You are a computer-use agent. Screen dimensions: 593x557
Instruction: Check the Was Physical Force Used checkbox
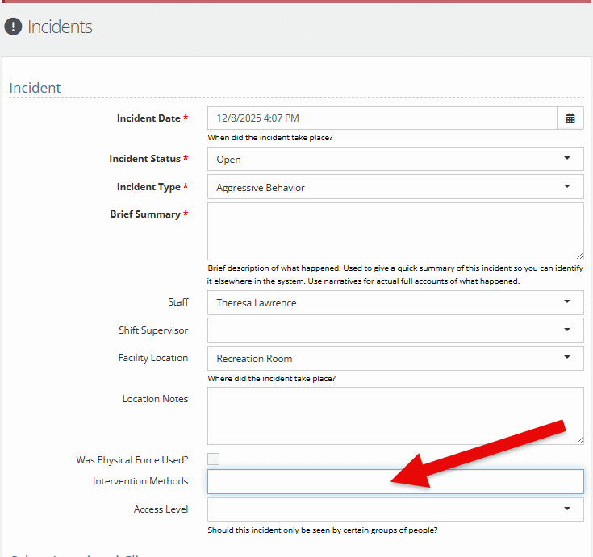(214, 459)
